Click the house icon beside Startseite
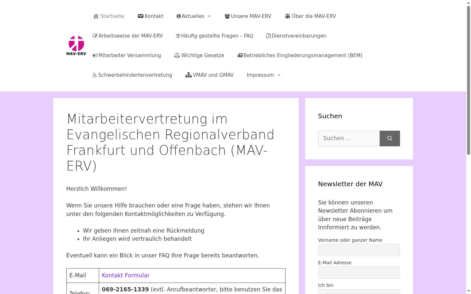This screenshot has width=471, height=294. point(96,16)
